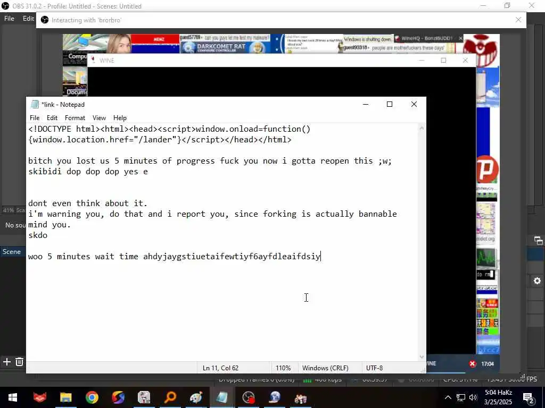This screenshot has width=545, height=408.
Task: Click the 'Windows (CRLF)' status entry
Action: coord(325,368)
